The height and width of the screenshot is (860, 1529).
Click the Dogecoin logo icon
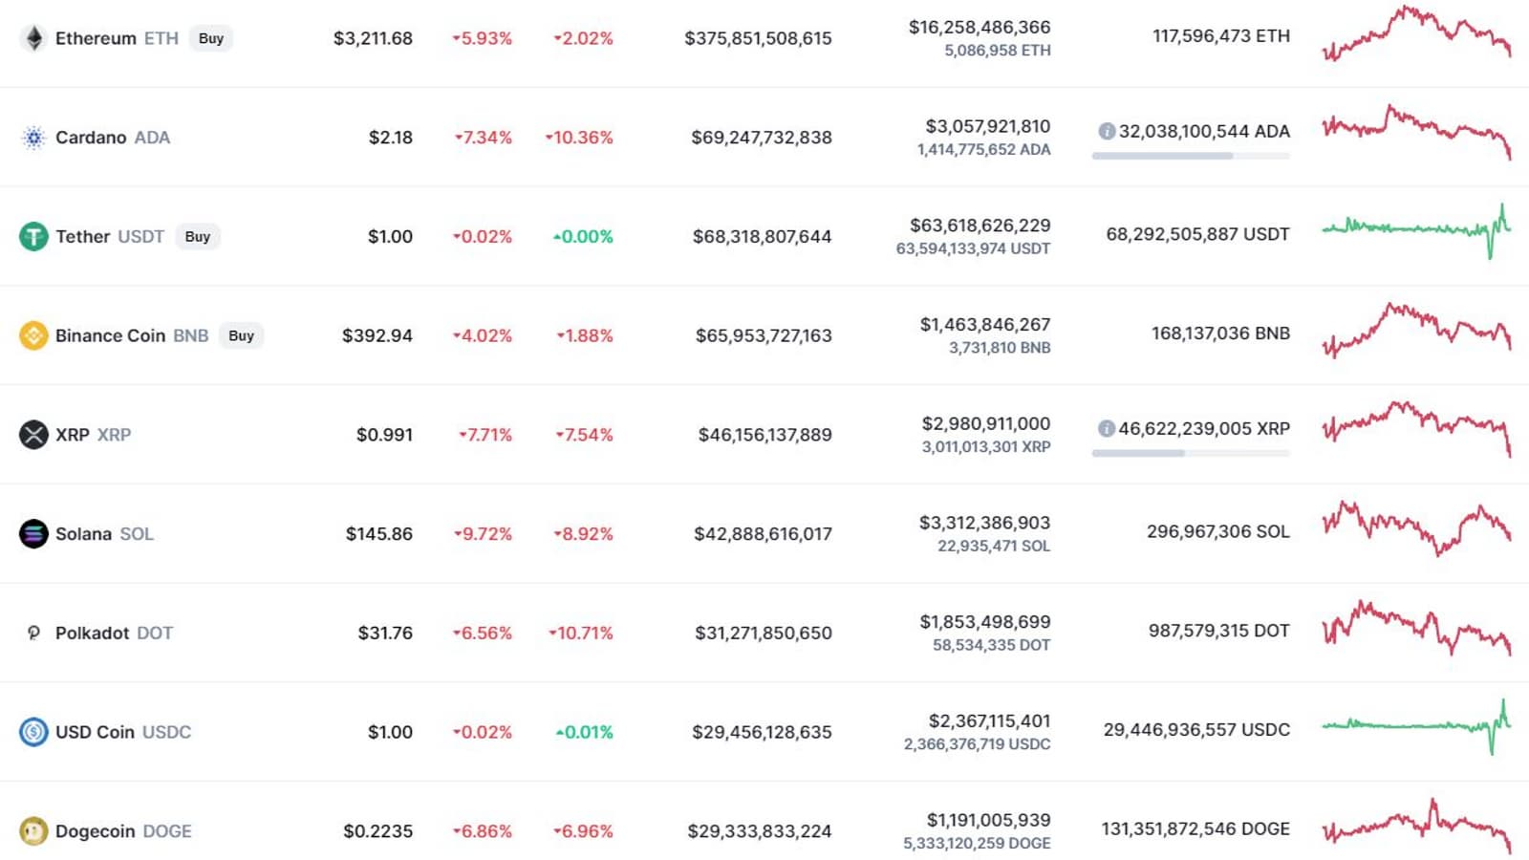point(34,831)
